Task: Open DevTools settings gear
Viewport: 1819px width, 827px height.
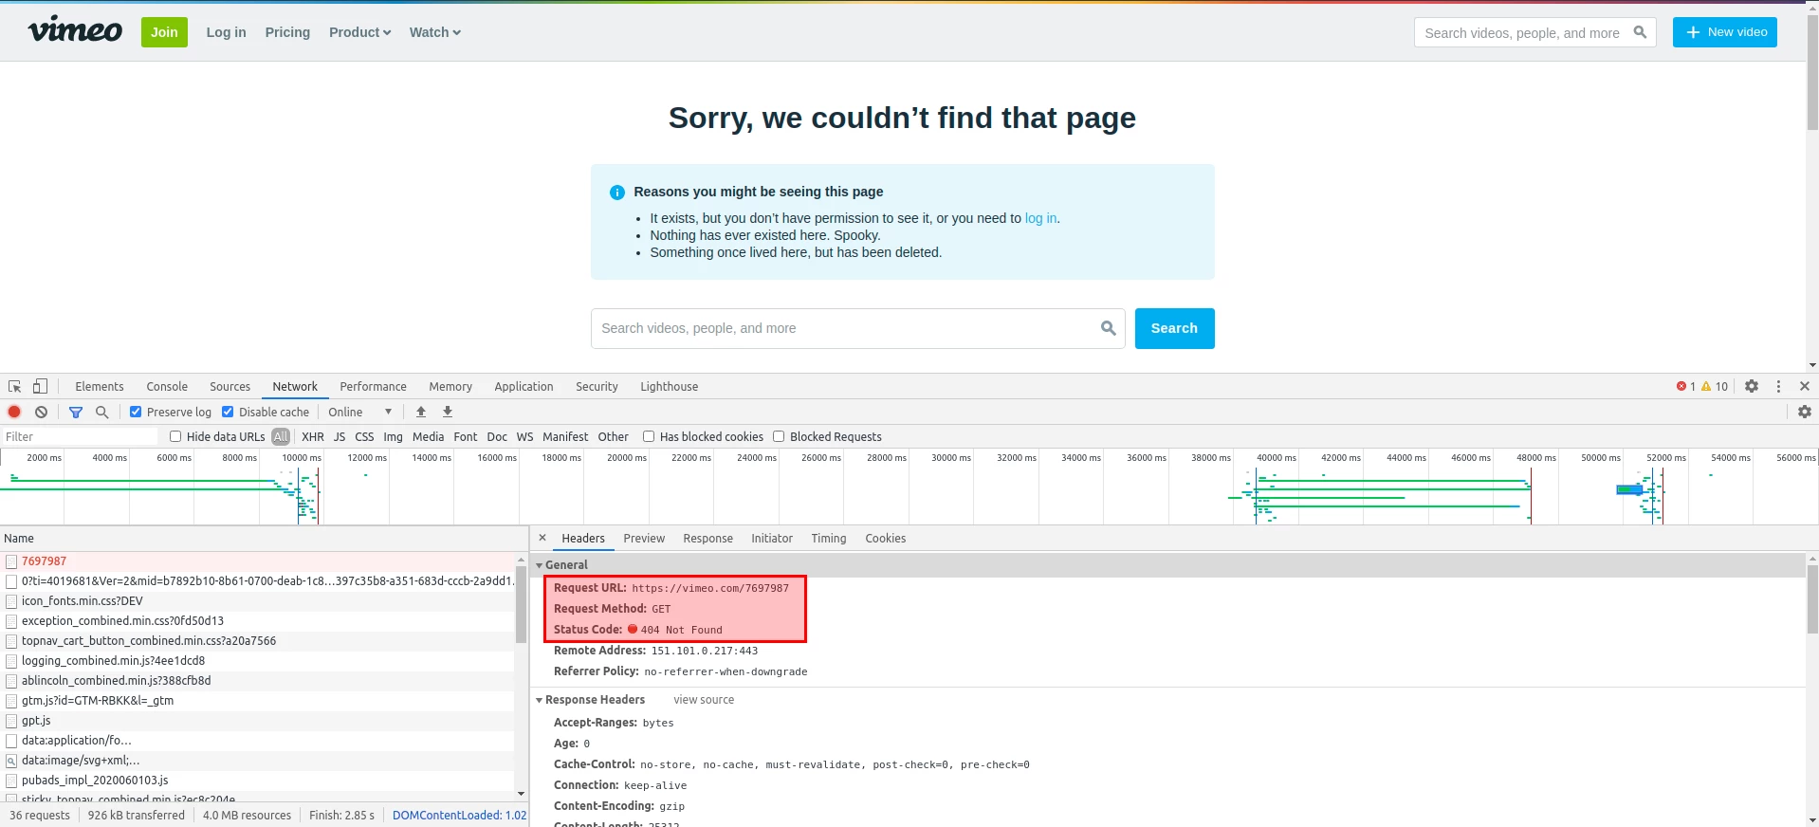Action: pyautogui.click(x=1752, y=386)
